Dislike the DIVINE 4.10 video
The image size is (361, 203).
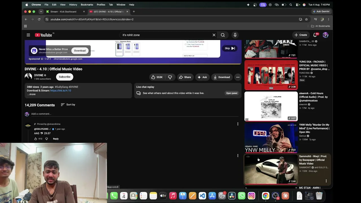(x=170, y=77)
